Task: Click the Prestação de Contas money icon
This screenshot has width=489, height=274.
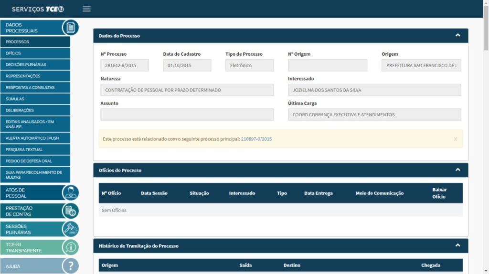Action: tap(71, 211)
